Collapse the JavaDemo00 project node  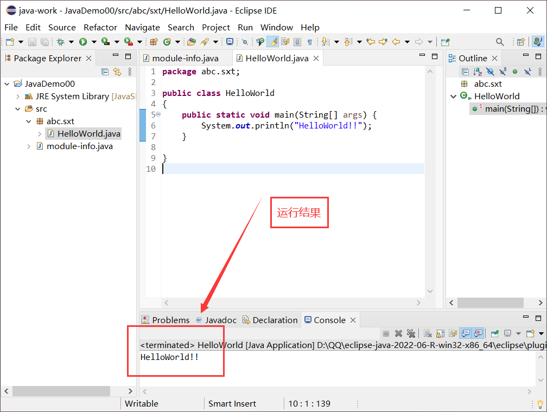coord(7,84)
